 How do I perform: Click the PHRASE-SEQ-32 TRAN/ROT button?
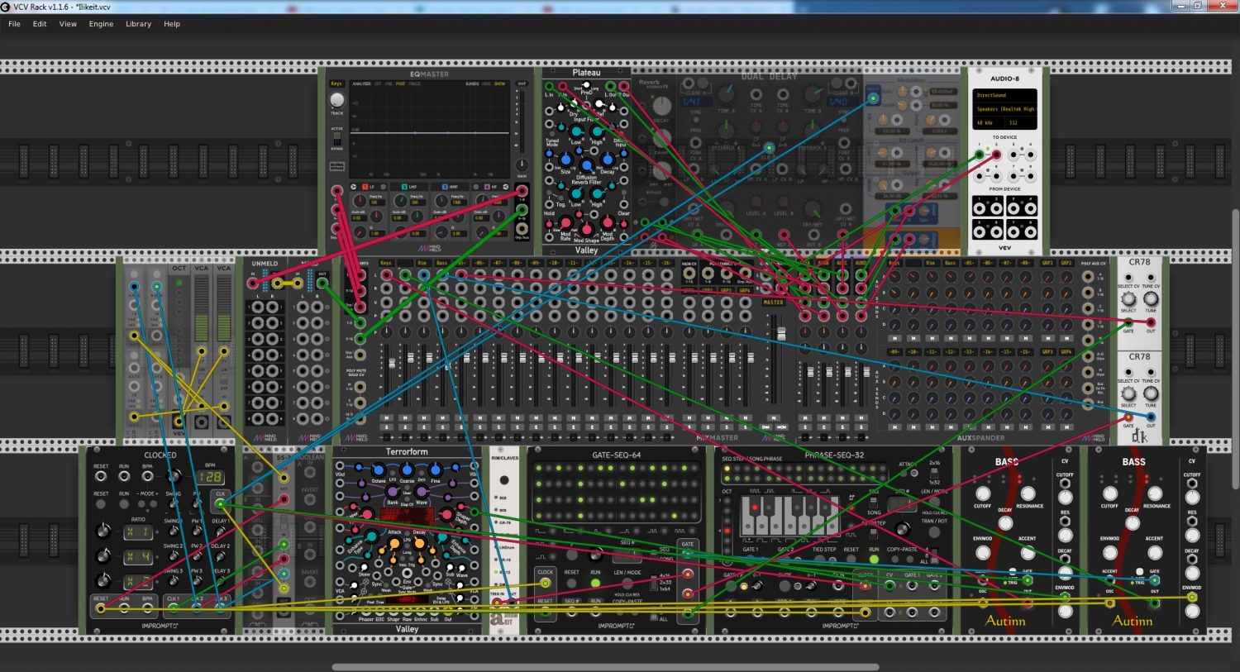pyautogui.click(x=934, y=533)
